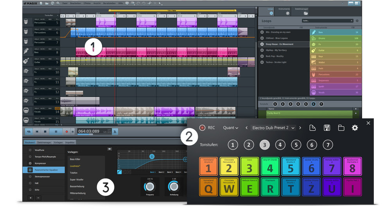Viewport: 384px width, 209px height.
Task: Click the back arrow button above the equalizer graph
Action: (x=109, y=149)
